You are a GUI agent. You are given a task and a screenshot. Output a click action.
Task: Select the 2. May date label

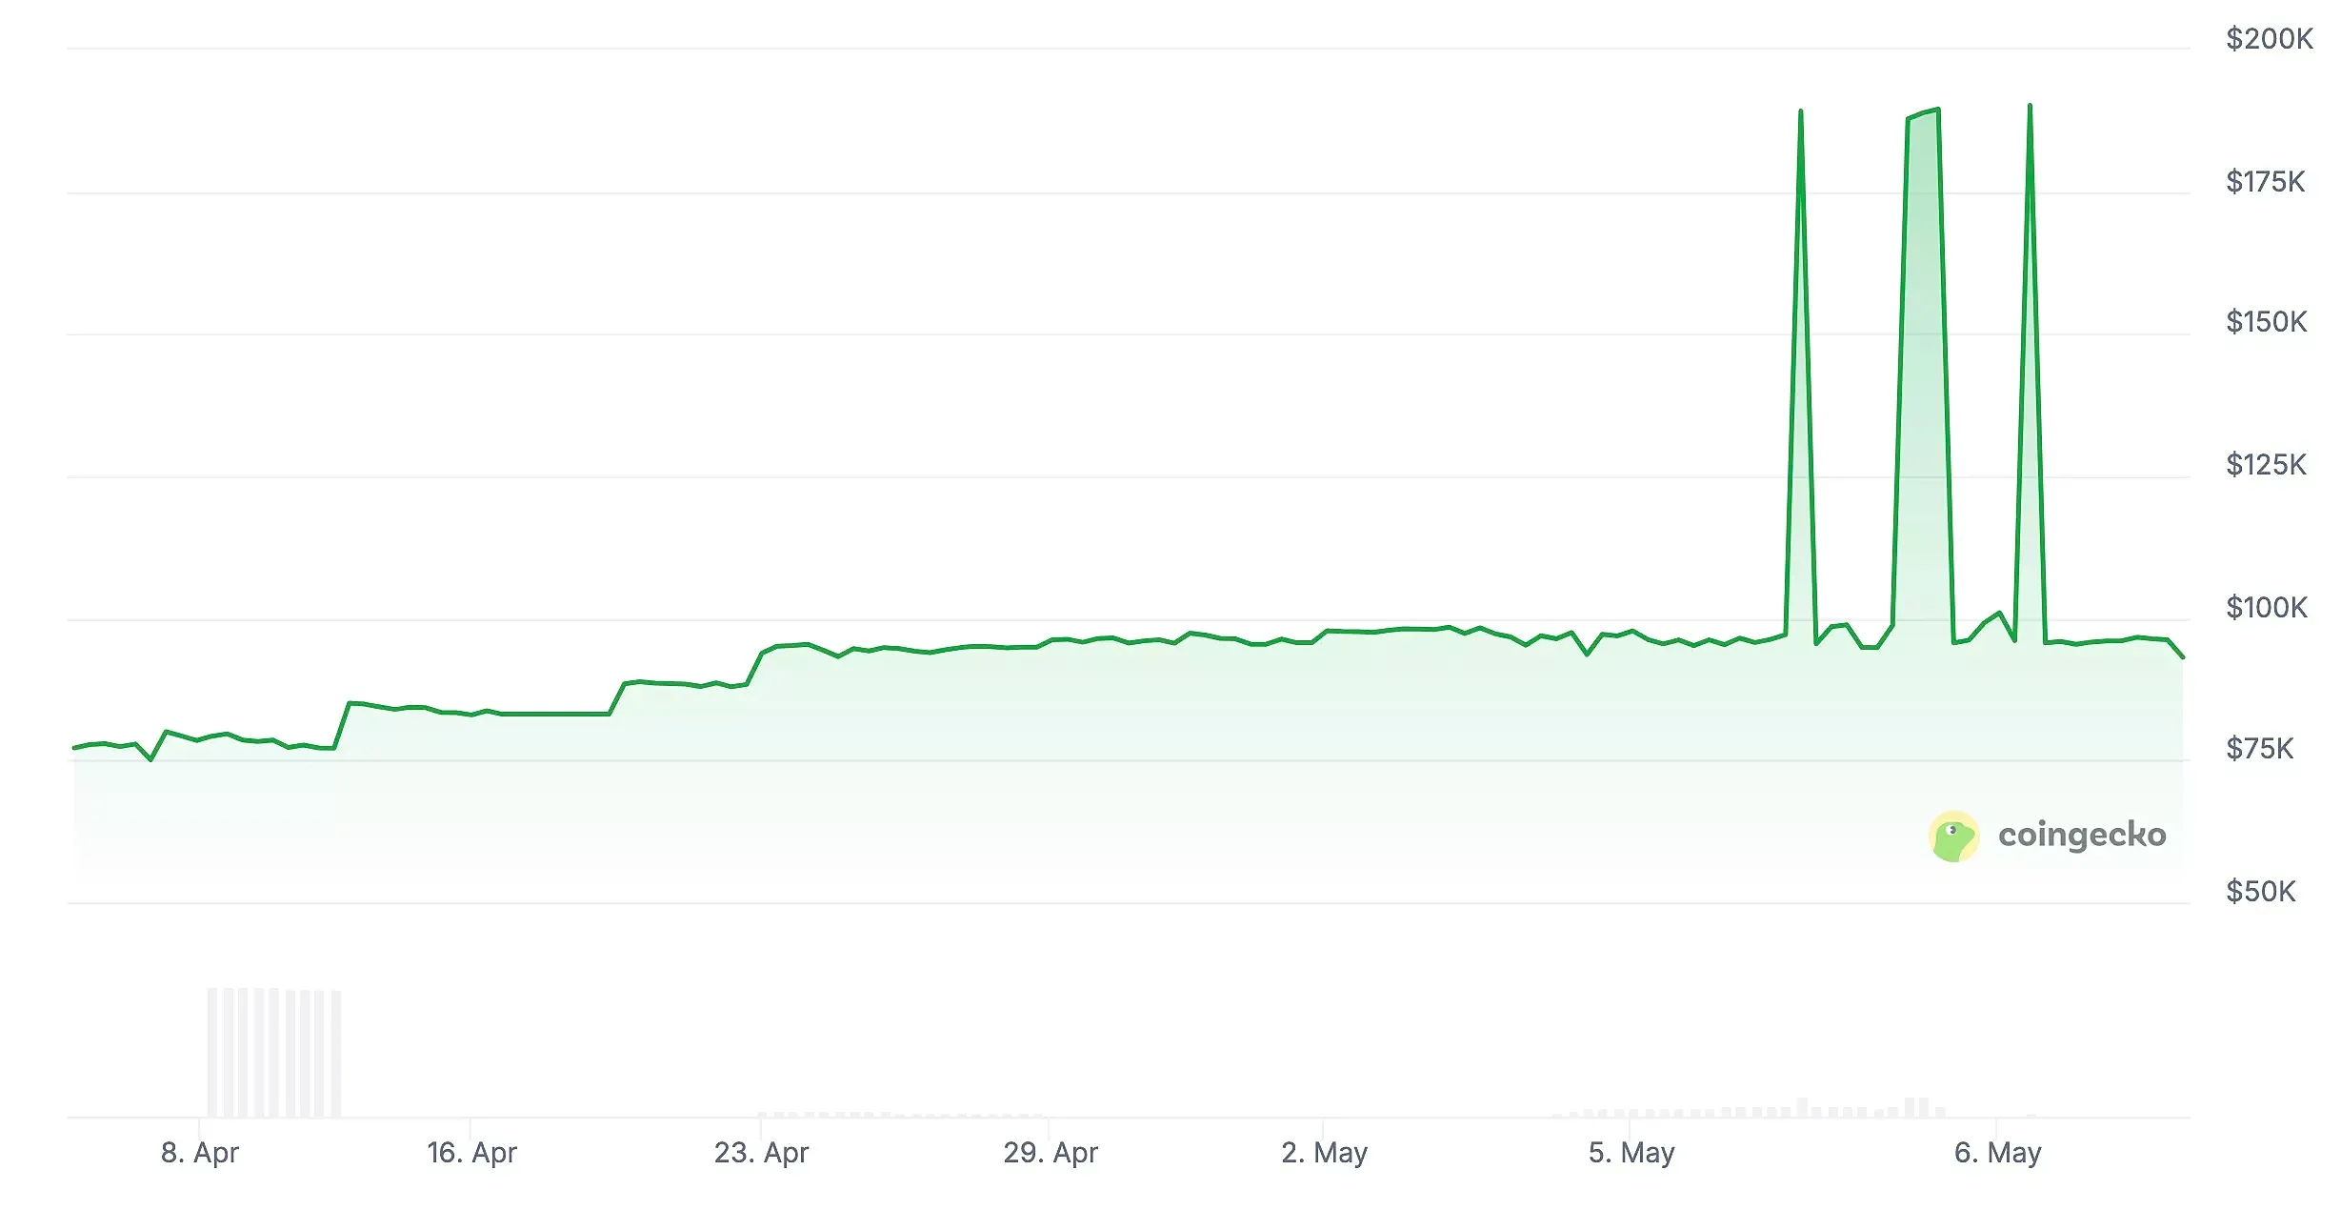point(1324,1152)
